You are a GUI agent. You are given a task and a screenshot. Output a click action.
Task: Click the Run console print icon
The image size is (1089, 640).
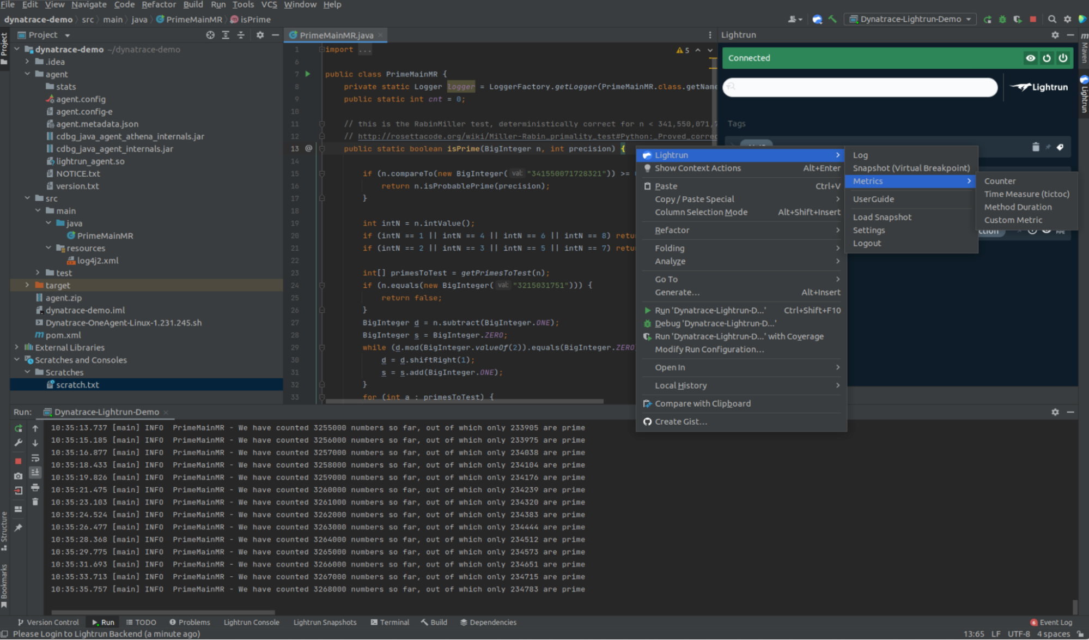[x=35, y=487]
